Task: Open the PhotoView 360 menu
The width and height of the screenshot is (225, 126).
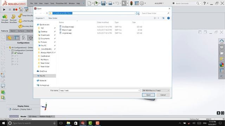Action: tap(61, 3)
